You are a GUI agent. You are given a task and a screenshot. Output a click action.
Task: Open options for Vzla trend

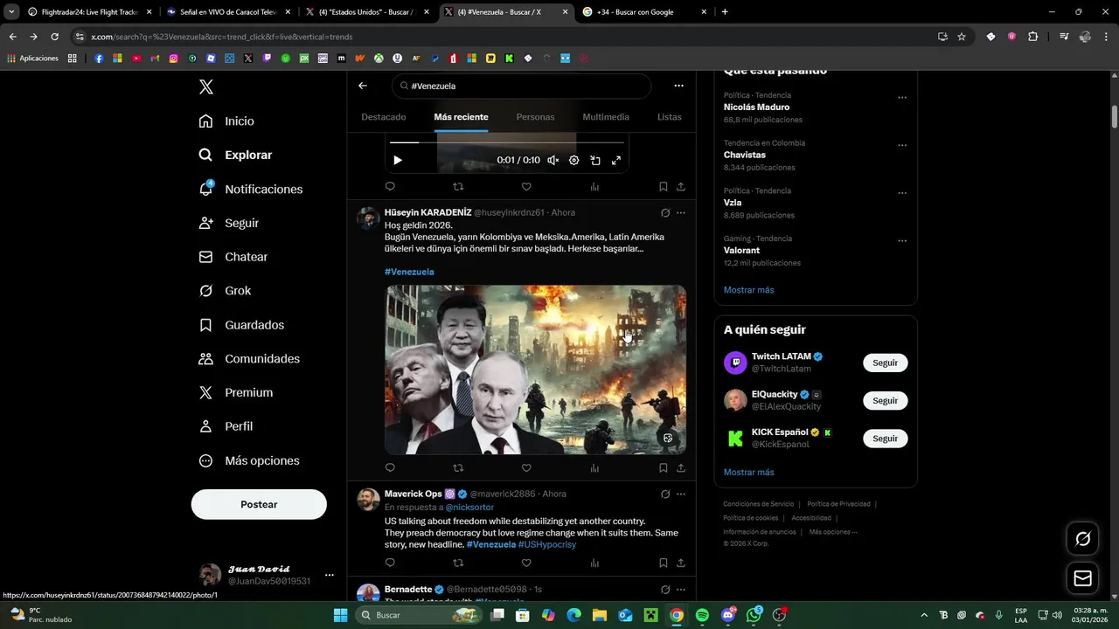[902, 193]
